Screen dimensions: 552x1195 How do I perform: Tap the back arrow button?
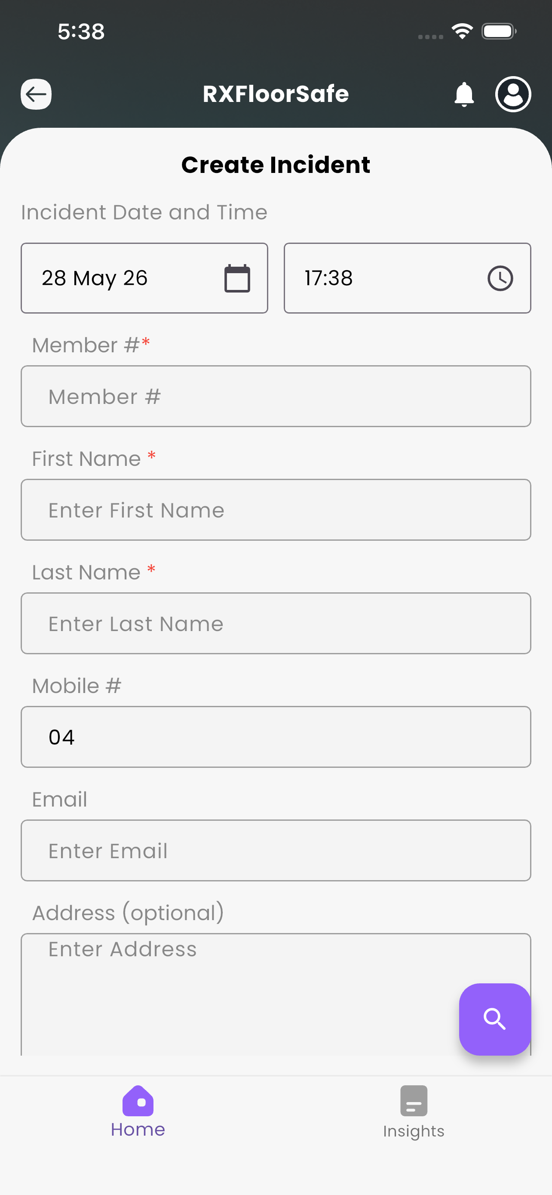click(36, 94)
